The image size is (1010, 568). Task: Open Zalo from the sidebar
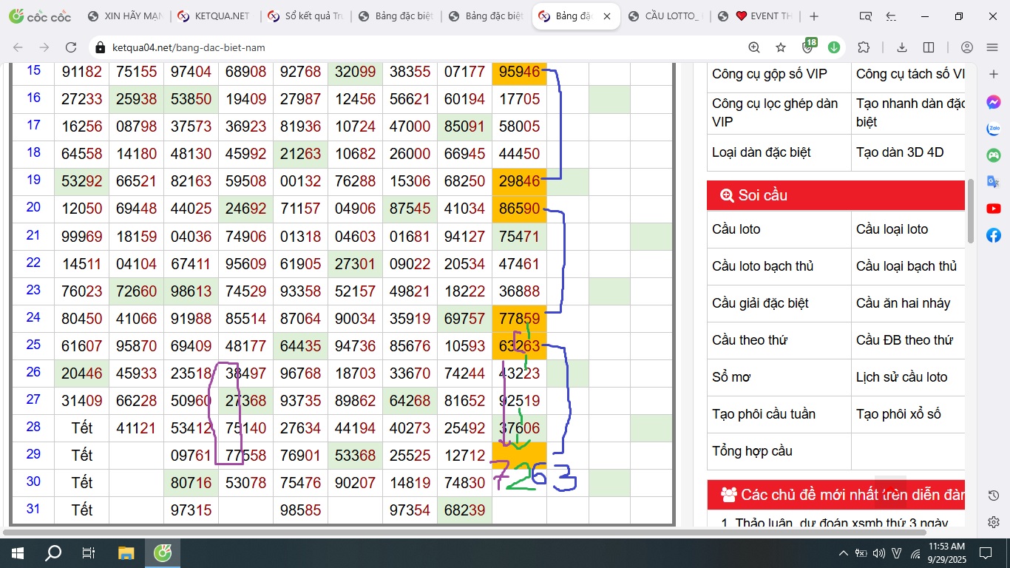(x=994, y=129)
